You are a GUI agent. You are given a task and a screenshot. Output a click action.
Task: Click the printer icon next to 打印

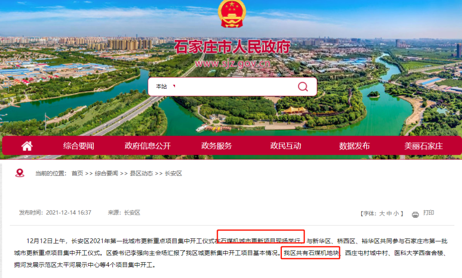pyautogui.click(x=415, y=214)
